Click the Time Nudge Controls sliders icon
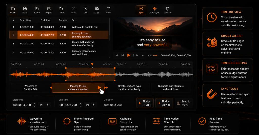Image resolution: width=259 pixels, height=135 pixels. click(x=156, y=121)
